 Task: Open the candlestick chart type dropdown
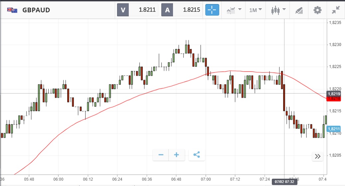click(278, 10)
